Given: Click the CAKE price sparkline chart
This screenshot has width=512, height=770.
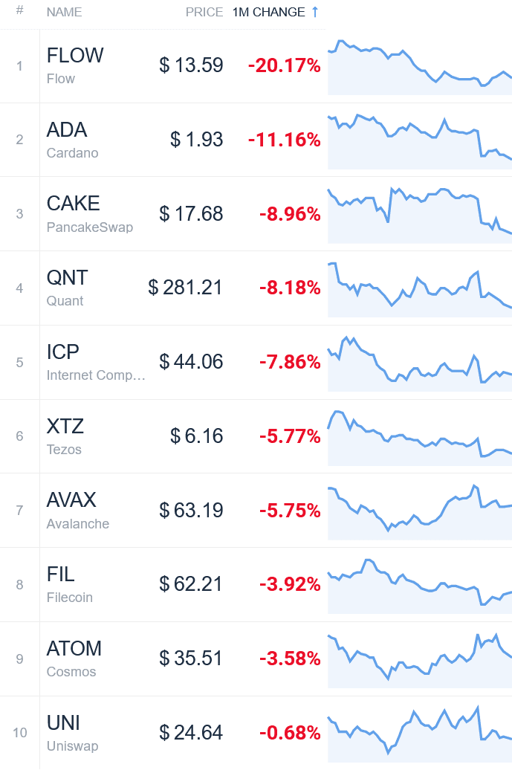Looking at the screenshot, I should tap(420, 215).
